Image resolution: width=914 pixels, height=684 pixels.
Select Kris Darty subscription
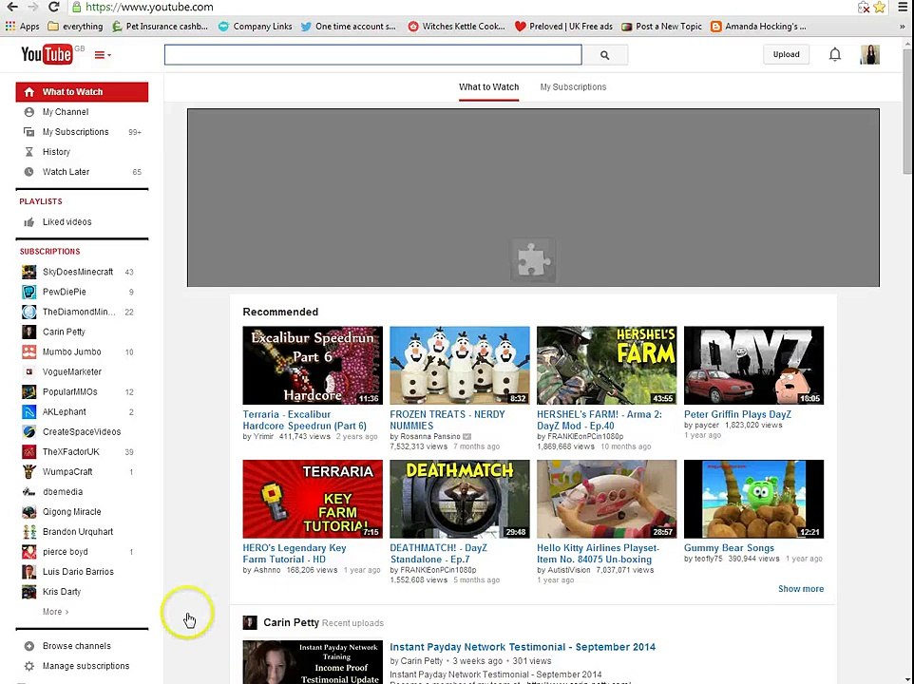click(x=82, y=592)
